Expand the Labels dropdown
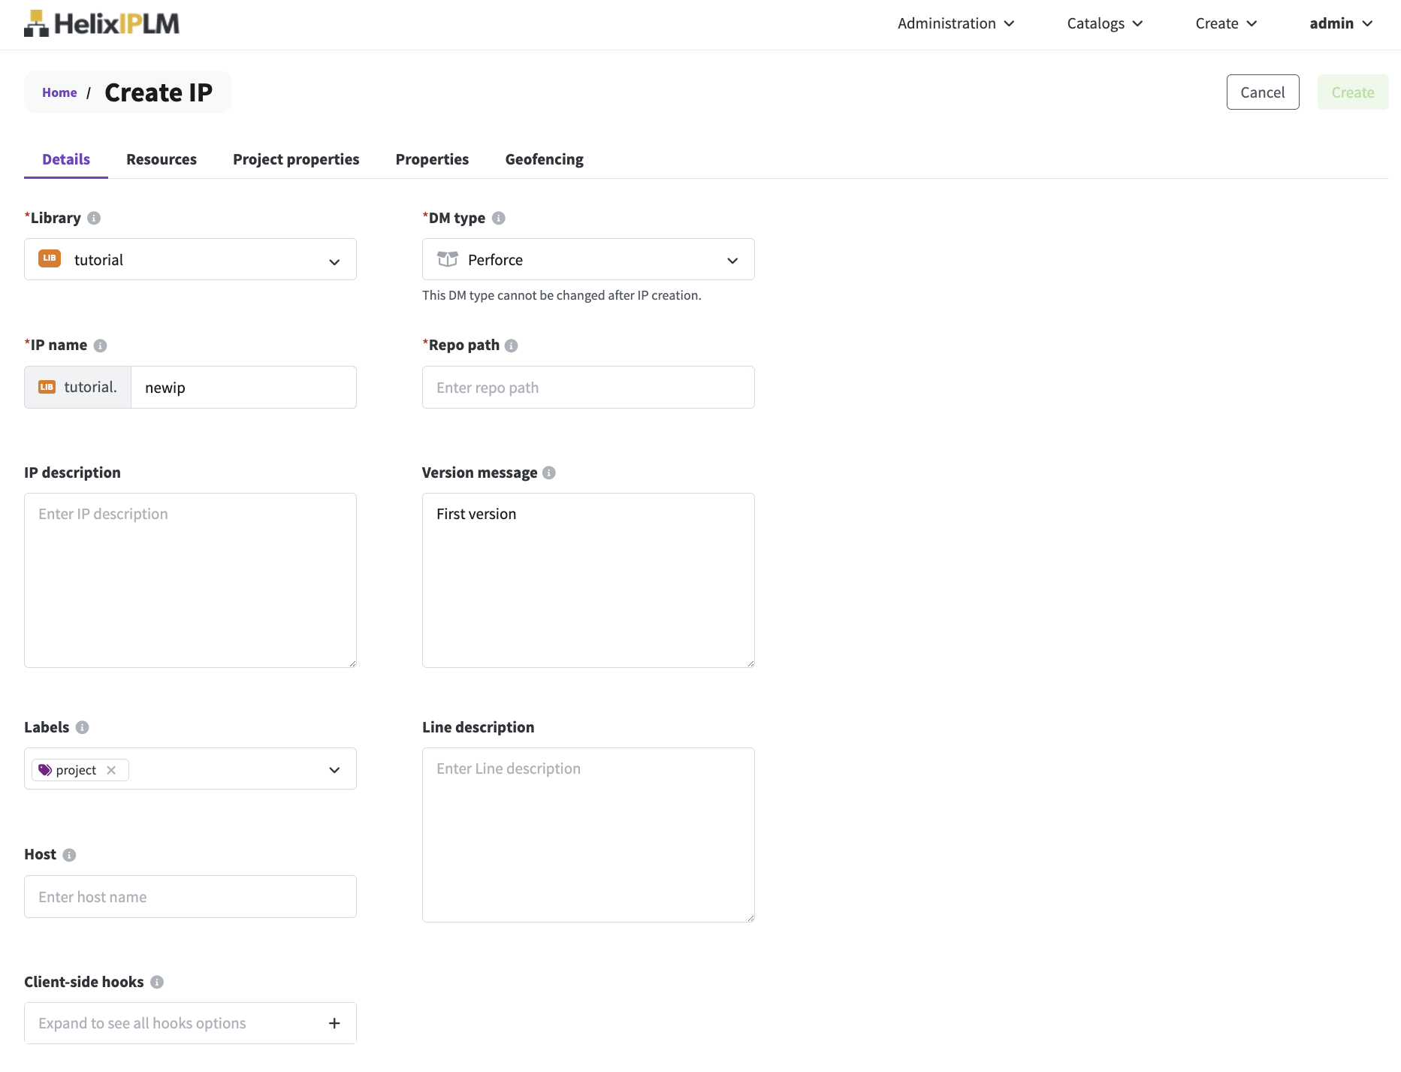 pos(334,770)
